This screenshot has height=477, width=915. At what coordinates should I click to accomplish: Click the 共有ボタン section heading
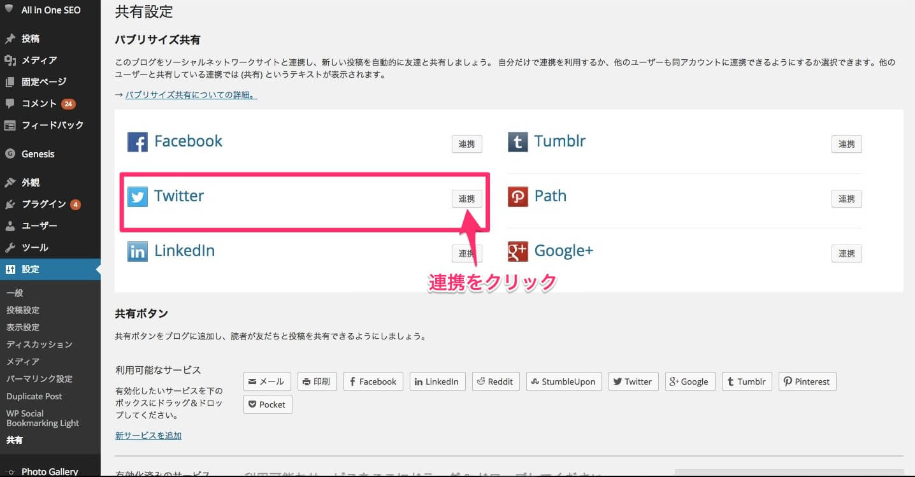[x=141, y=313]
